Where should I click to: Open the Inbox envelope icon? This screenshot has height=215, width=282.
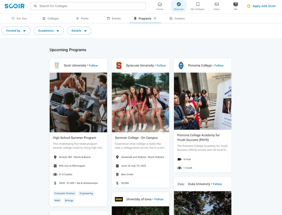pos(217,4)
